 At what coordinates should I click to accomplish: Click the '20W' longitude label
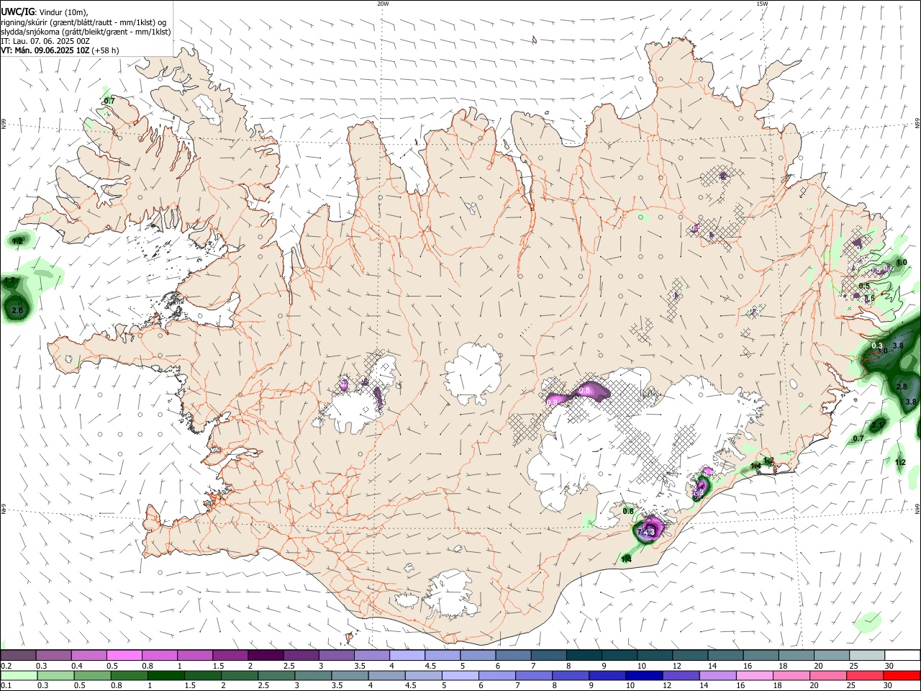click(383, 4)
